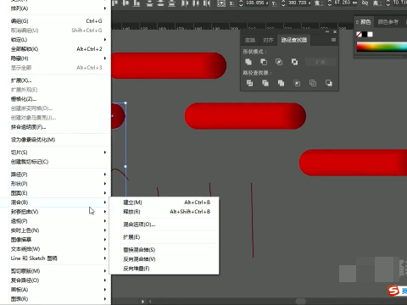Click the None color swatch in Color panel

[359, 35]
